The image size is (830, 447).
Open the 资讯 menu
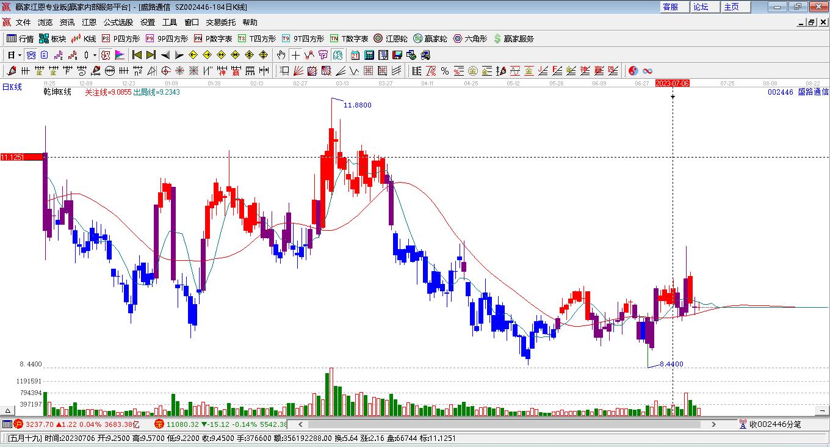click(x=67, y=23)
